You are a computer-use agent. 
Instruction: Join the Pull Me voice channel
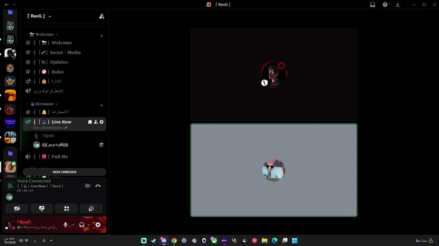64,156
